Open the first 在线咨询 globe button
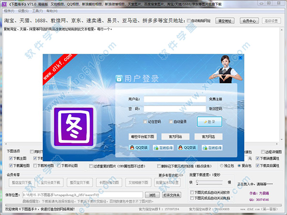Screen dimensions: 287x215 coord(163,148)
